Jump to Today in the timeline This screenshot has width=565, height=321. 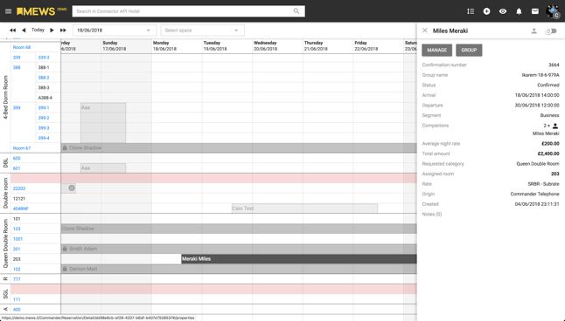click(38, 30)
